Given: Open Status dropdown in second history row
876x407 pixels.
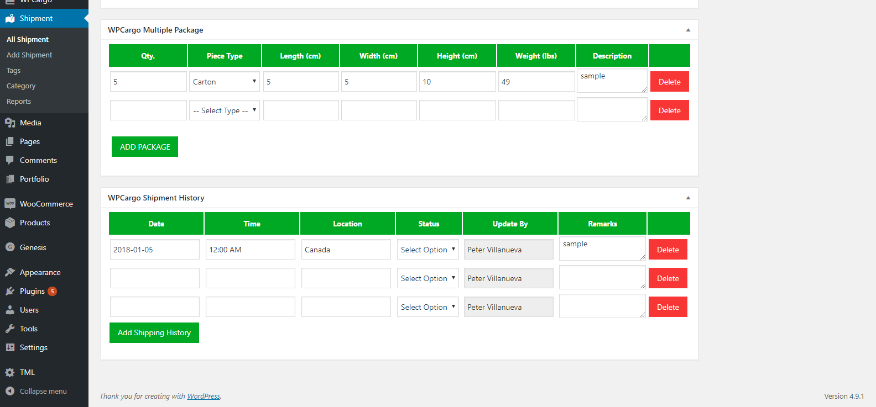Looking at the screenshot, I should [428, 278].
